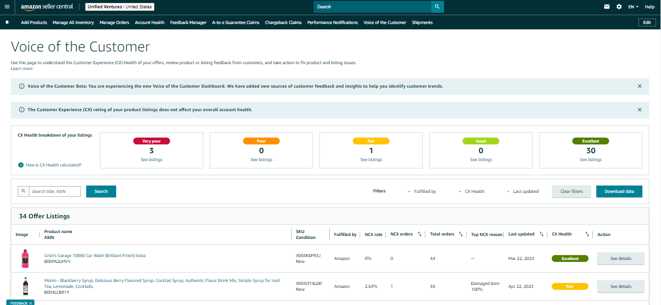See details for Monin Blackberry Syrup
The height and width of the screenshot is (305, 661).
pos(621,286)
